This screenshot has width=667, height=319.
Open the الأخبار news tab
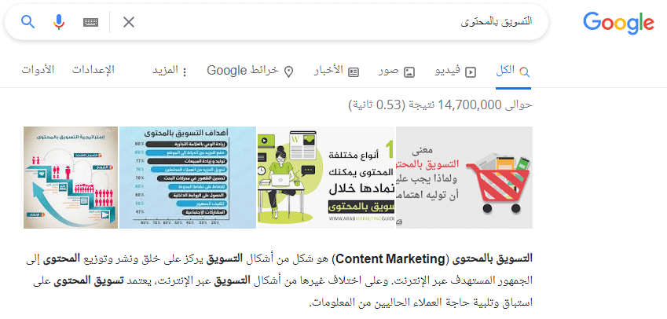click(336, 71)
